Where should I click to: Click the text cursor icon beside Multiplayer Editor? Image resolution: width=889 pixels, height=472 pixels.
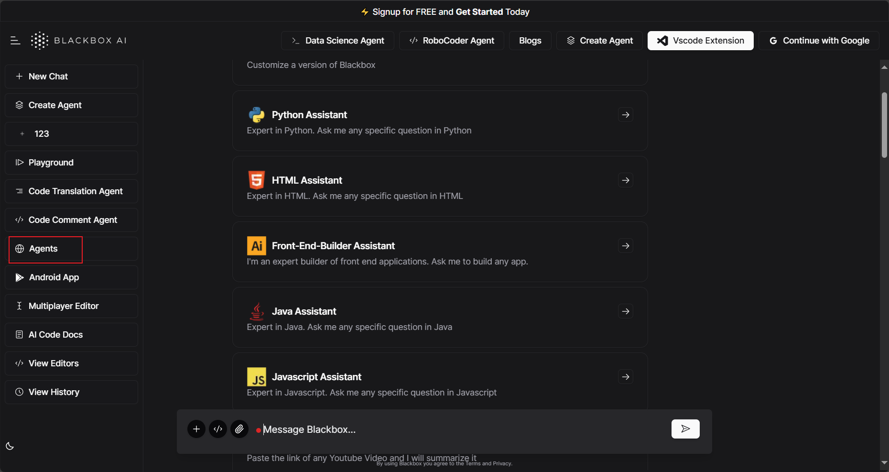pos(19,306)
